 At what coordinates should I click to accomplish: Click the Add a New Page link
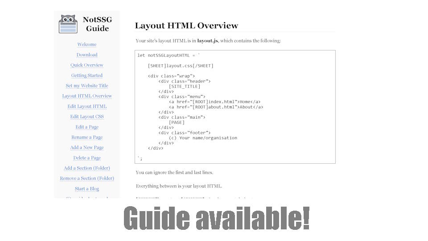pyautogui.click(x=87, y=148)
